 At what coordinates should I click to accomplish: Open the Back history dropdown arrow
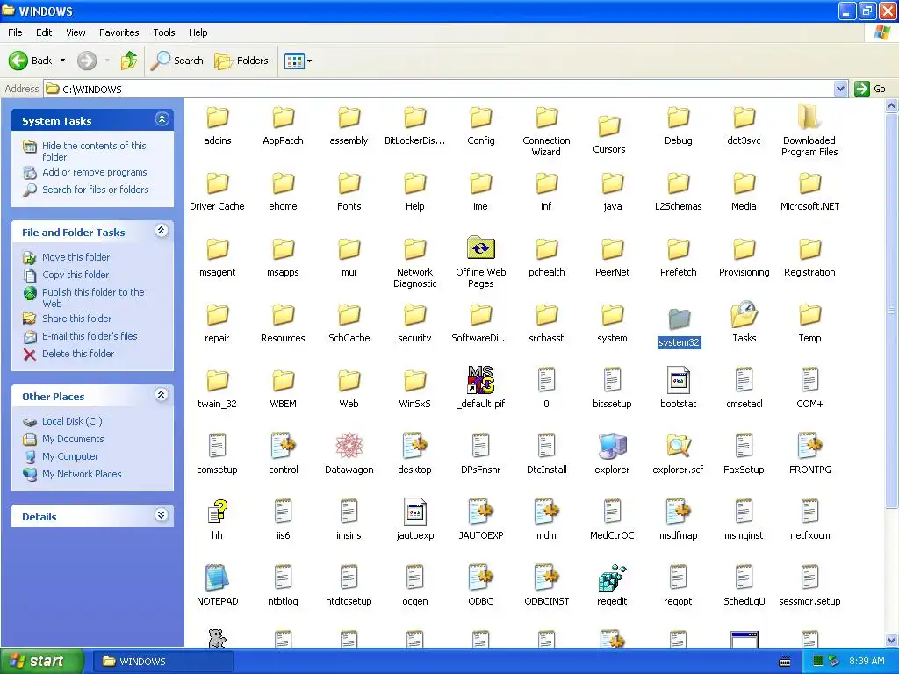pos(62,61)
